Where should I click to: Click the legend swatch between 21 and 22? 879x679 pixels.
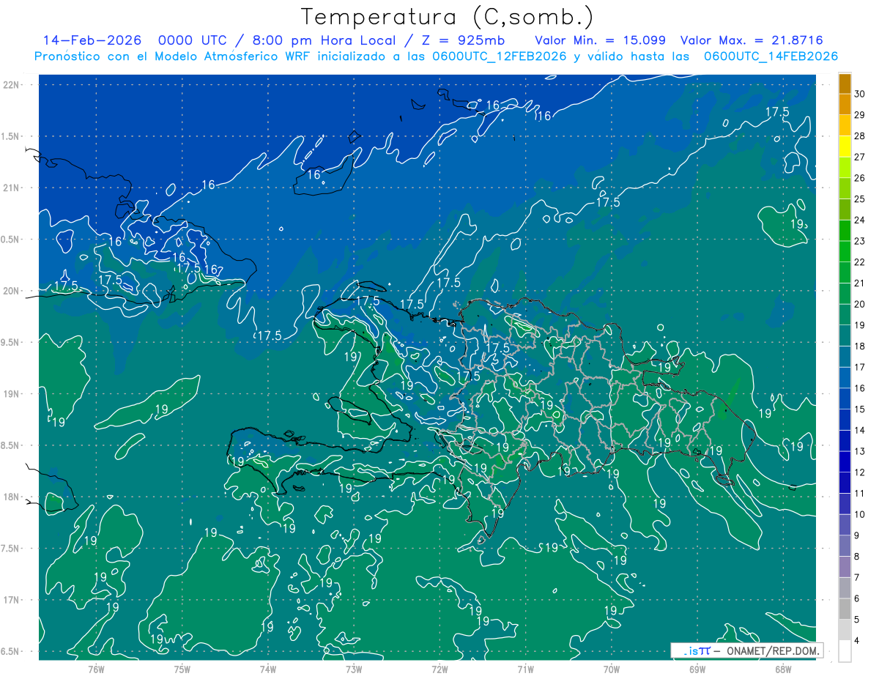point(845,273)
